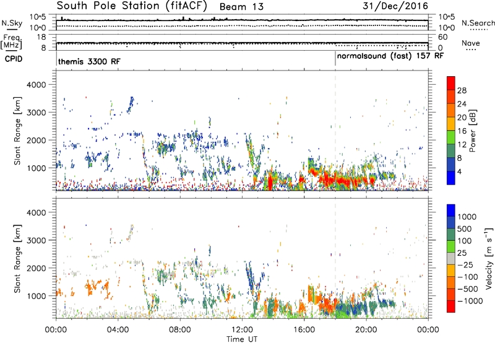The image size is (495, 343).
Task: Click 'Slant Range [km]' label of power panel
Action: point(17,131)
